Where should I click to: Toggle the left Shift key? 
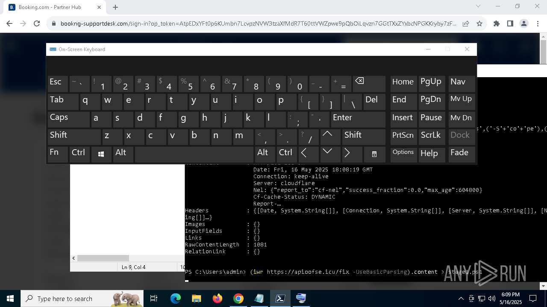pyautogui.click(x=74, y=136)
